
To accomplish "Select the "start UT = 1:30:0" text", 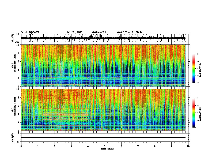I will [129, 32].
